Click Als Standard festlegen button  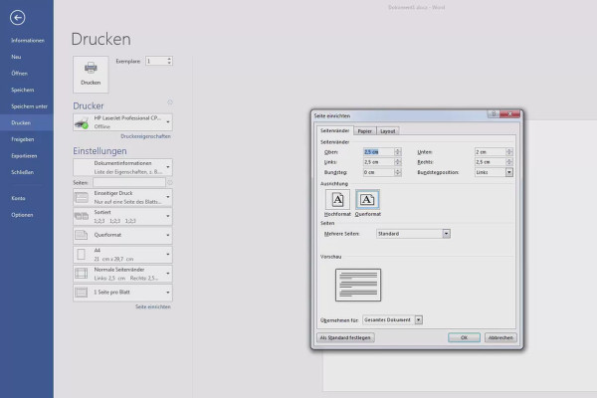click(x=345, y=337)
